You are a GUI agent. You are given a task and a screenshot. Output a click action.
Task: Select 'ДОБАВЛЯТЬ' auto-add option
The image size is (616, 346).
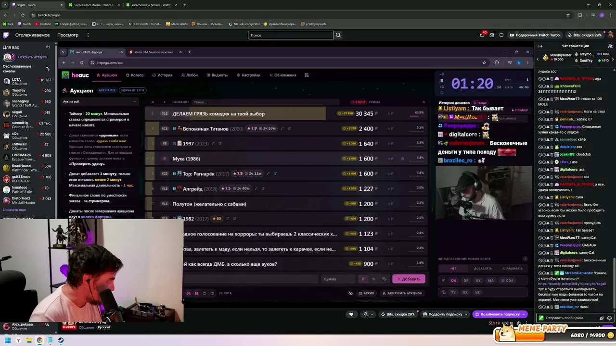[x=483, y=268]
